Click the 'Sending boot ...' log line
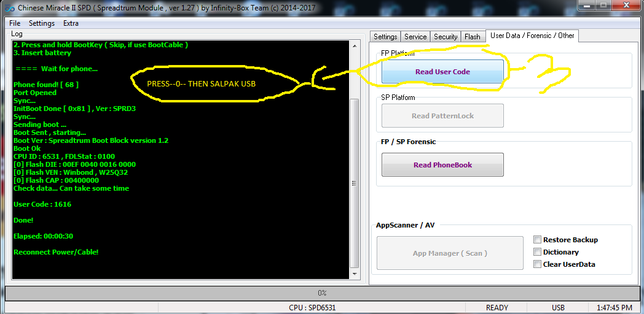Screen dimensions: 644x314 40,124
